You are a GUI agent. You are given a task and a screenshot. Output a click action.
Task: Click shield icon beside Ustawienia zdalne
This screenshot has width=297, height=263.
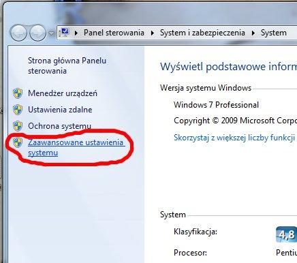(18, 110)
